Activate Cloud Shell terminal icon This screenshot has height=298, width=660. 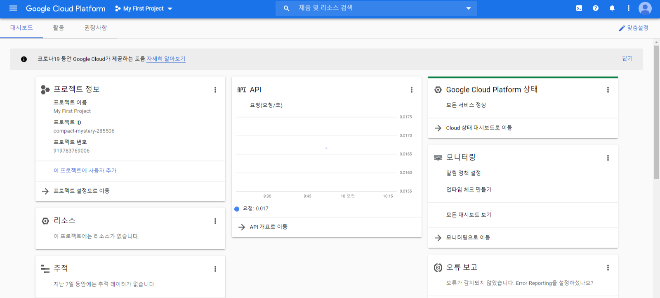[579, 8]
